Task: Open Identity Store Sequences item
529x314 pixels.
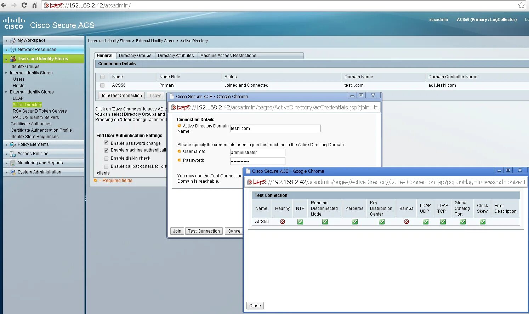Action: (35, 137)
